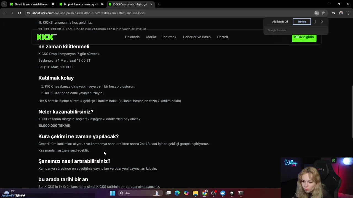This screenshot has height=198, width=353.
Task: Click the Neler kazanabilirsiniz? heading
Action: coord(66,112)
